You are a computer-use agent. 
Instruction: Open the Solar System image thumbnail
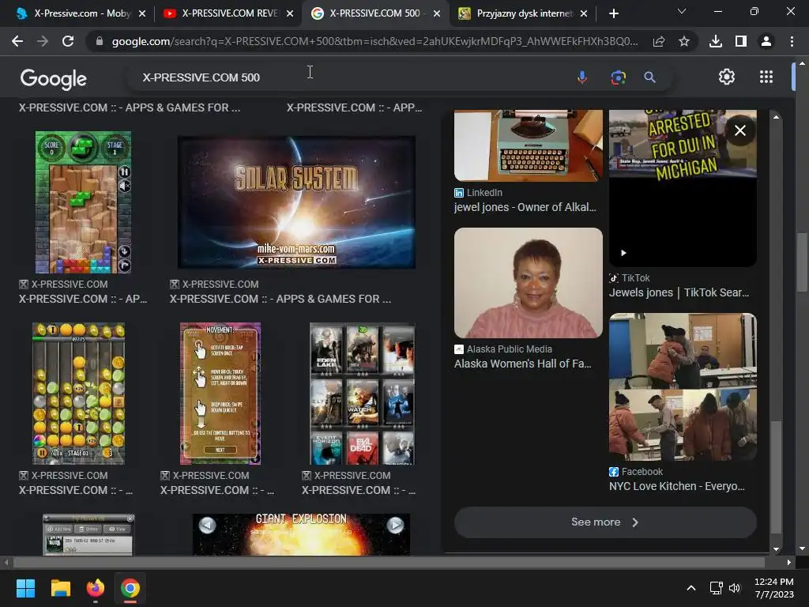(x=296, y=202)
